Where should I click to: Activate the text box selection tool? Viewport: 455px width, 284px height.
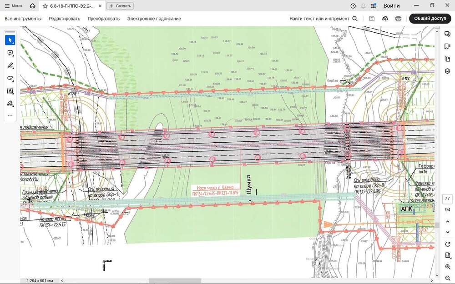(x=10, y=91)
